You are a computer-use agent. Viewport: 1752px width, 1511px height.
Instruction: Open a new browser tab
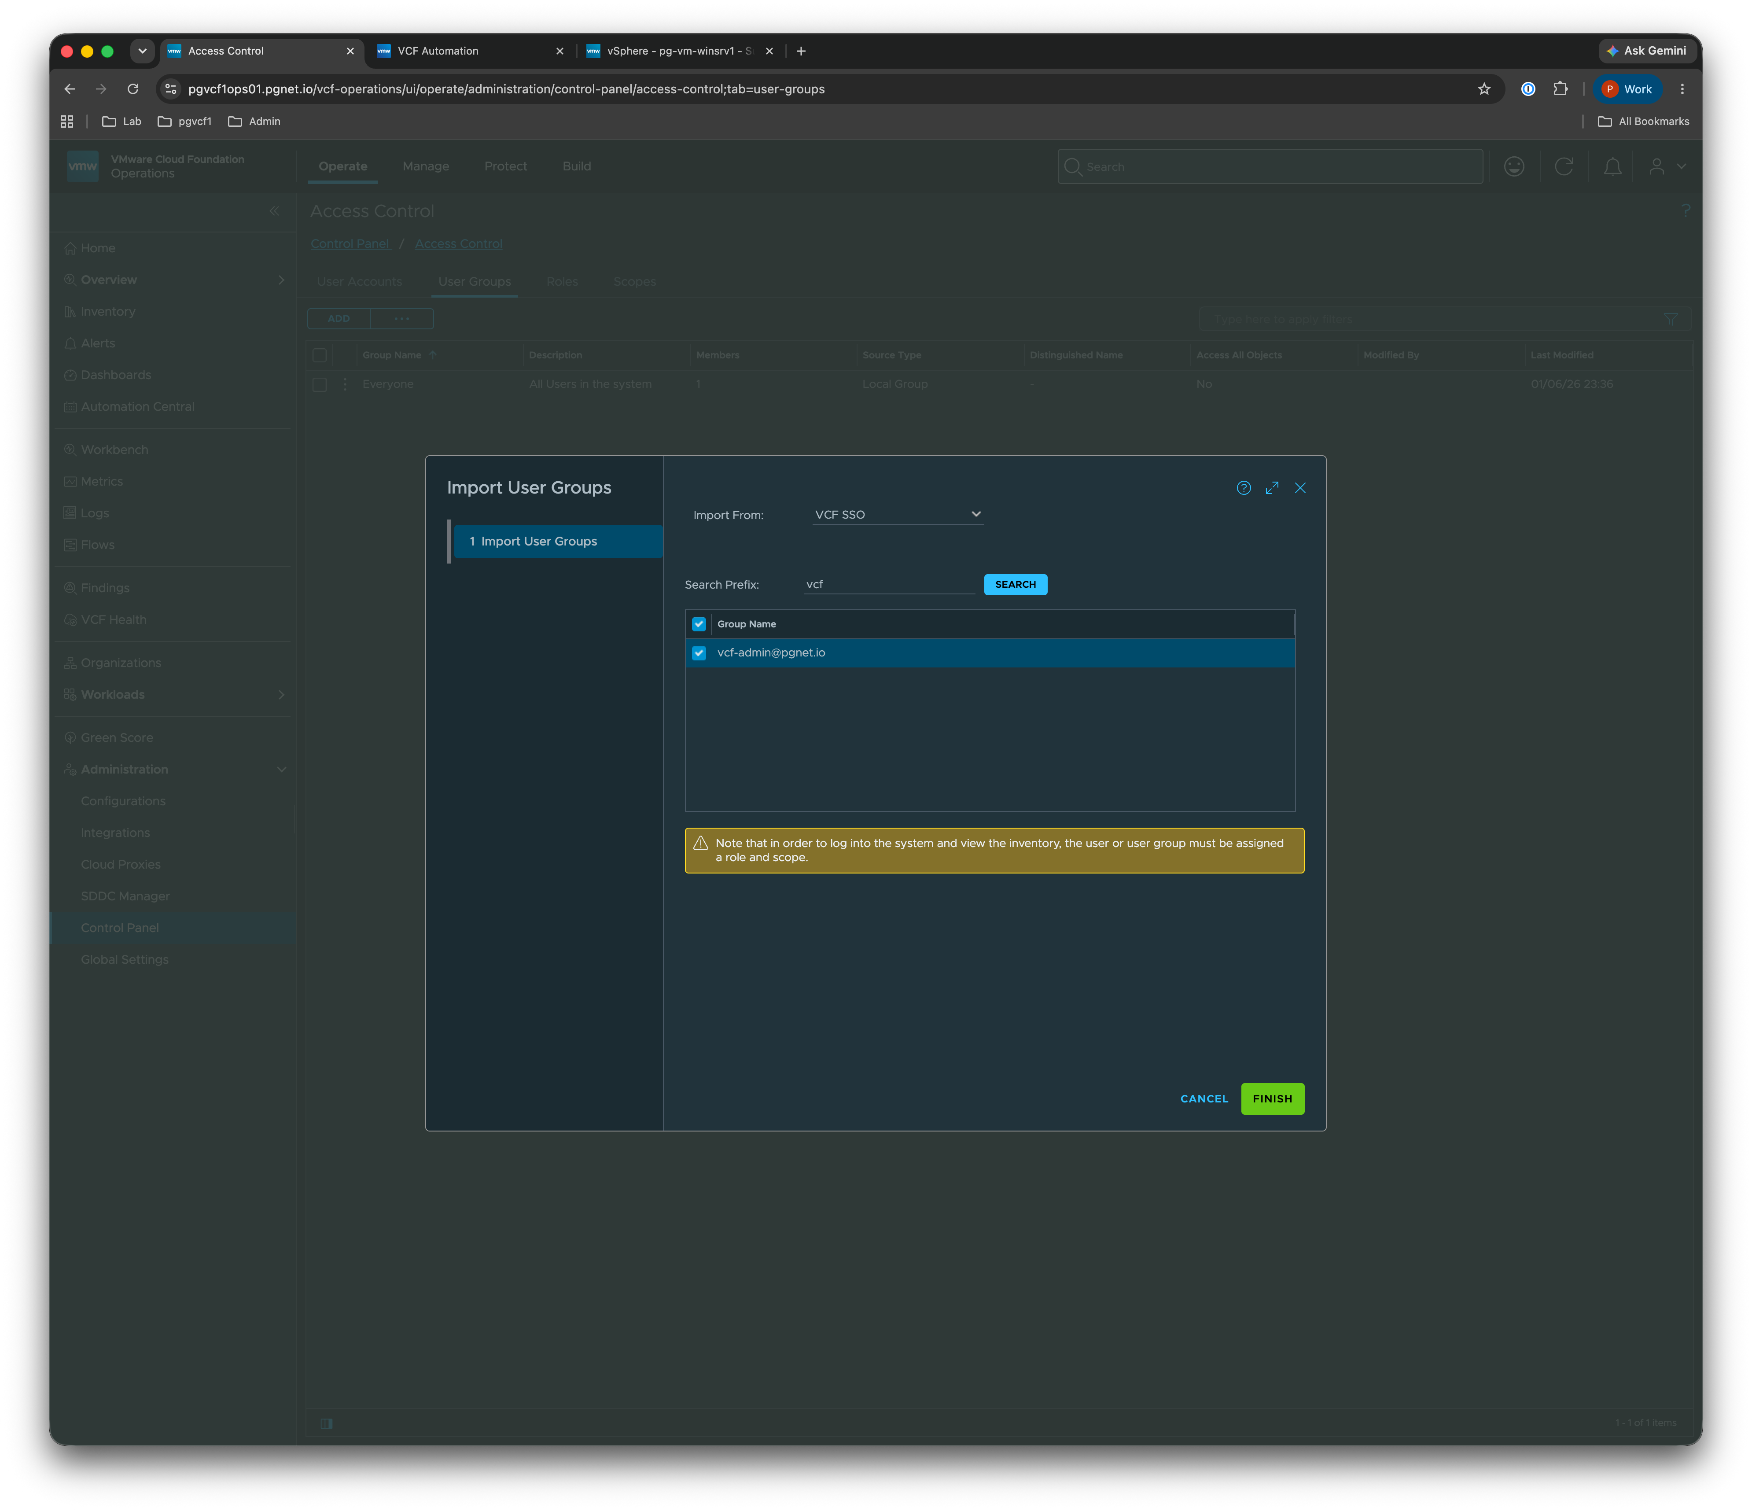coord(801,51)
